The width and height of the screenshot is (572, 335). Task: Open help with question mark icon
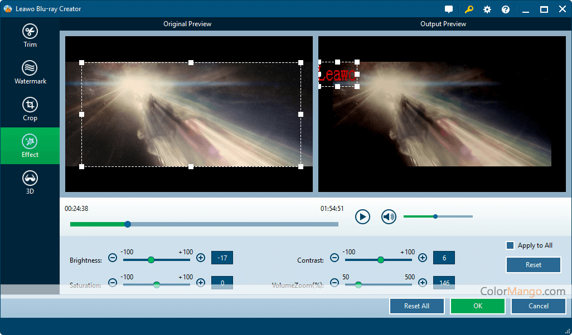[x=506, y=9]
